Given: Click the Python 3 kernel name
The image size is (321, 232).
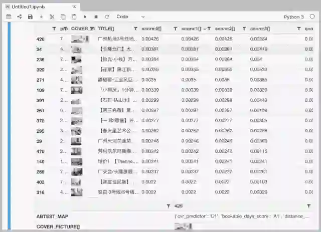Looking at the screenshot, I should point(293,17).
